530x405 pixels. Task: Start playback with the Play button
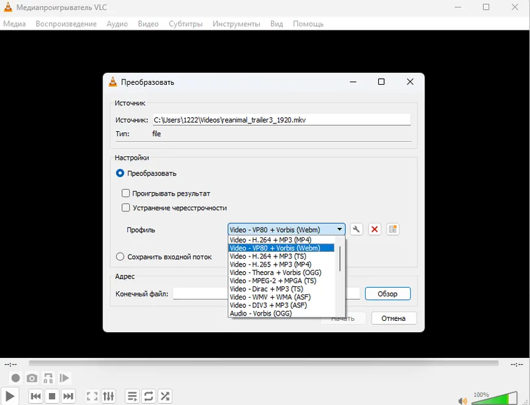click(10, 396)
